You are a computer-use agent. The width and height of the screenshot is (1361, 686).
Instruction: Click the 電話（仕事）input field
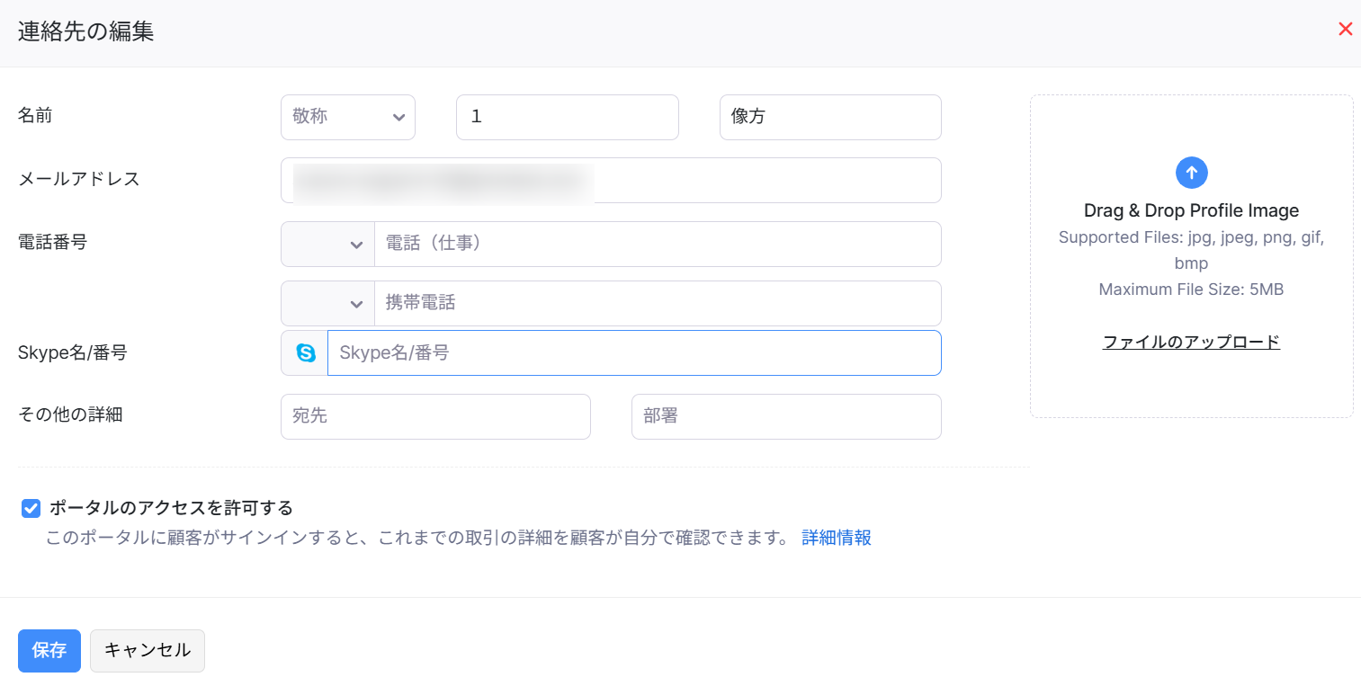pyautogui.click(x=657, y=245)
